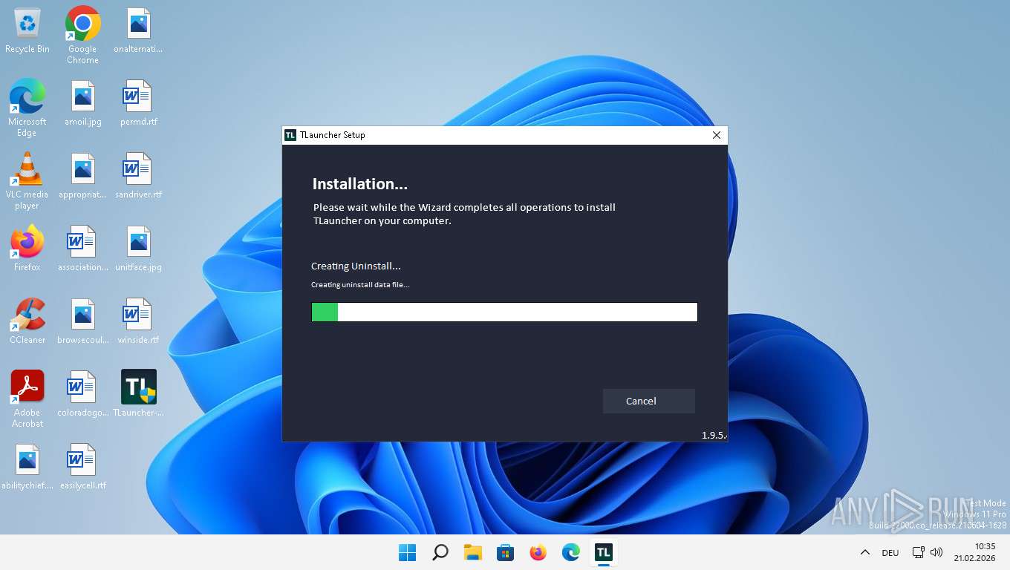Launch Google Chrome from the desktop
Image resolution: width=1010 pixels, height=570 pixels.
point(82,36)
